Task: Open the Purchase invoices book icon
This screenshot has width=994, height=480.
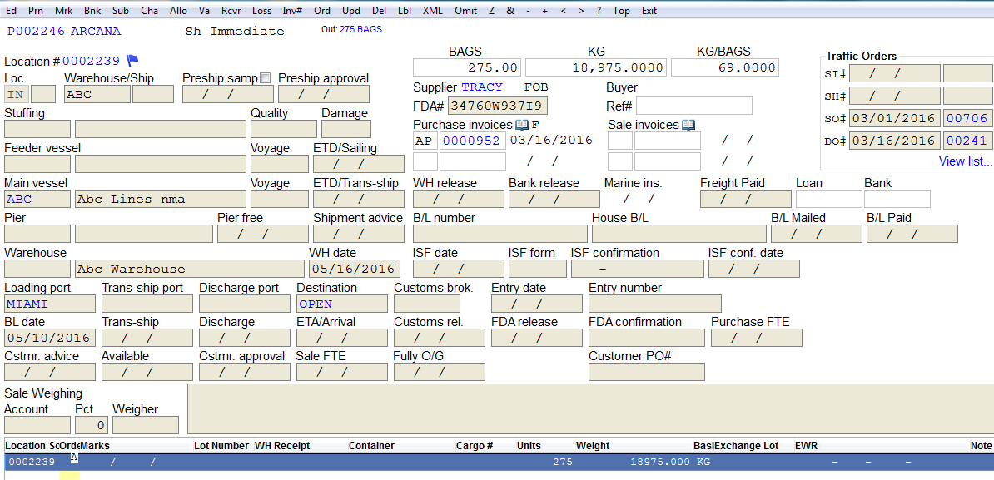Action: click(522, 125)
